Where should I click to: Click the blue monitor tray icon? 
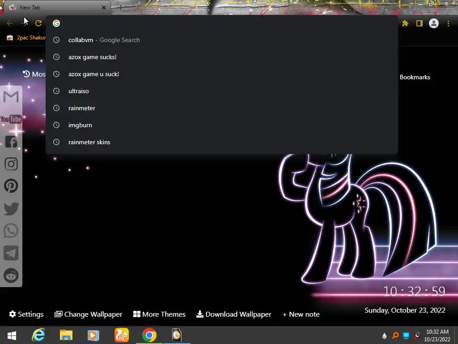click(x=406, y=335)
